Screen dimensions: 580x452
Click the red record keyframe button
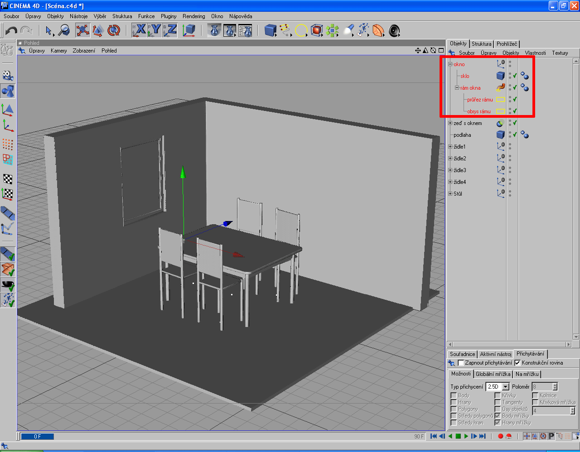(500, 436)
